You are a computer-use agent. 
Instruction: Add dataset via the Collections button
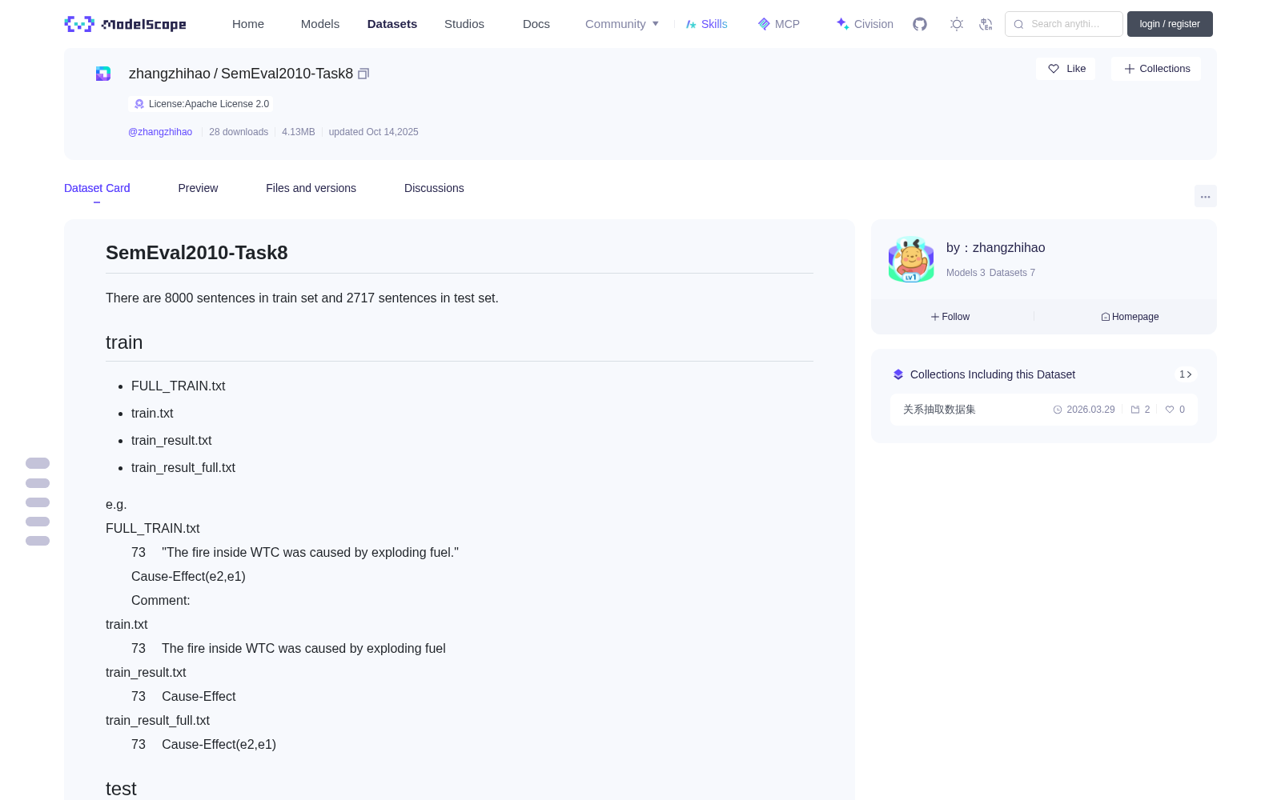click(x=1156, y=69)
